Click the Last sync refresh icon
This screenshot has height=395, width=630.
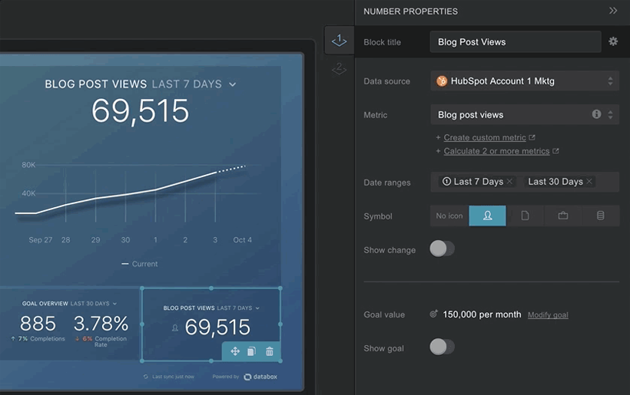tap(145, 377)
